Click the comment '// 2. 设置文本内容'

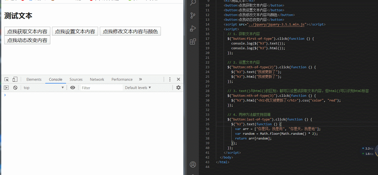click(x=244, y=62)
